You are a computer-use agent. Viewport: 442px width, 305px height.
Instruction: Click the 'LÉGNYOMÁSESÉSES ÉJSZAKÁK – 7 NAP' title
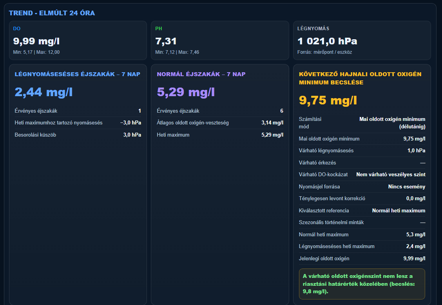tap(78, 74)
